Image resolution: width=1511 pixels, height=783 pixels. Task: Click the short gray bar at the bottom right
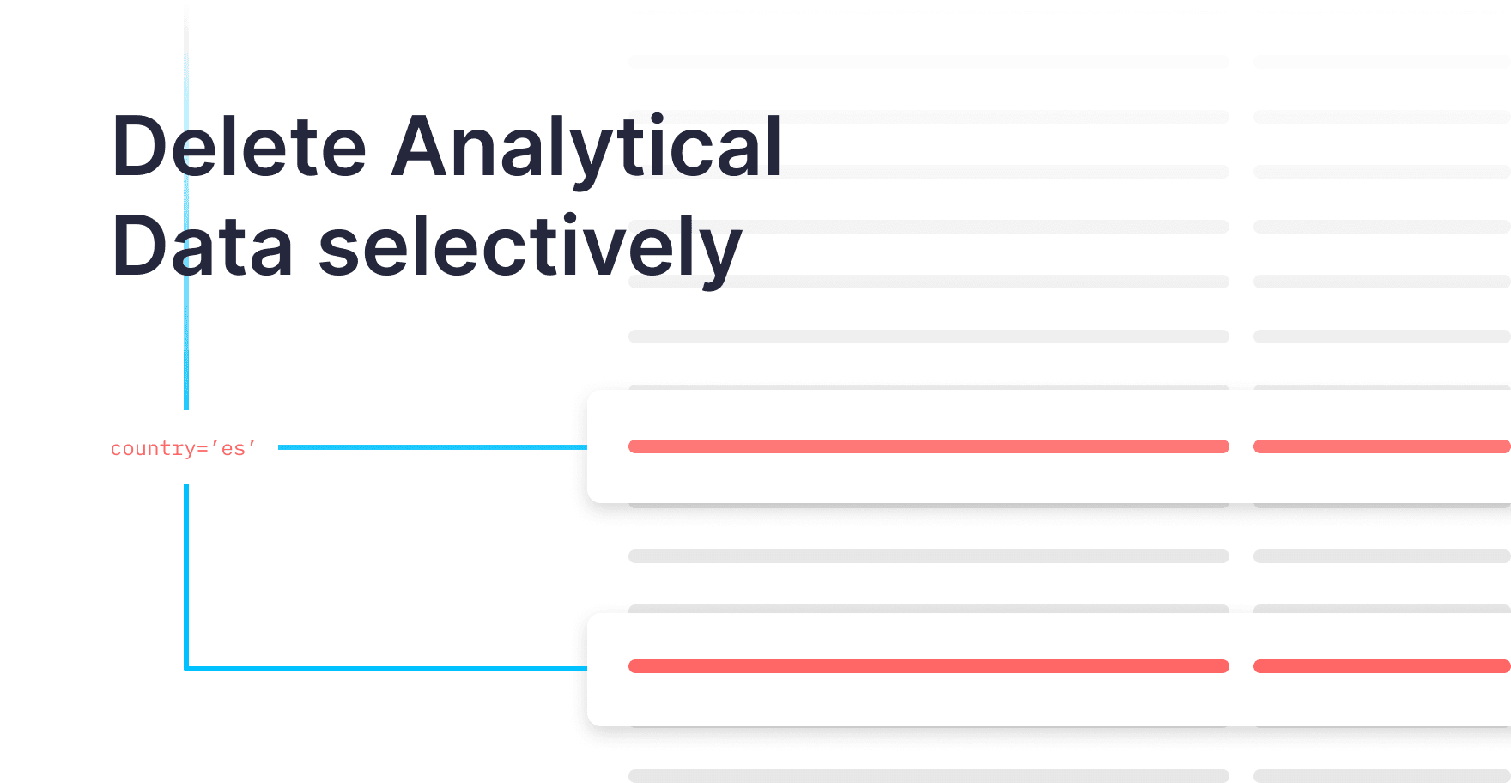click(1381, 775)
